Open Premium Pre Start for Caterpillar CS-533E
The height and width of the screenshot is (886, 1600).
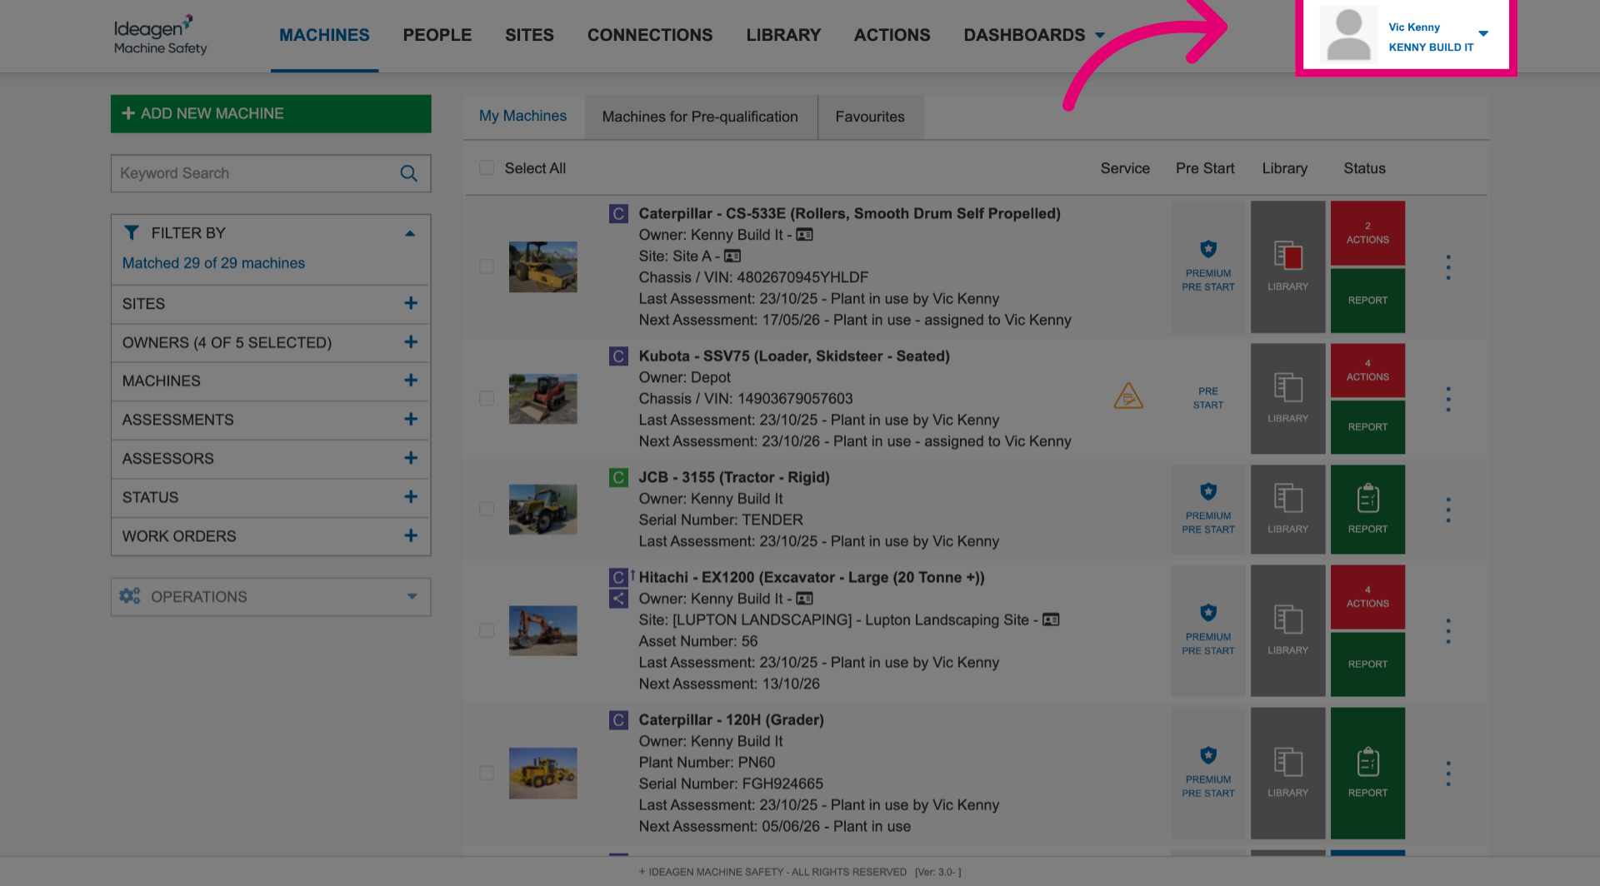click(x=1207, y=266)
